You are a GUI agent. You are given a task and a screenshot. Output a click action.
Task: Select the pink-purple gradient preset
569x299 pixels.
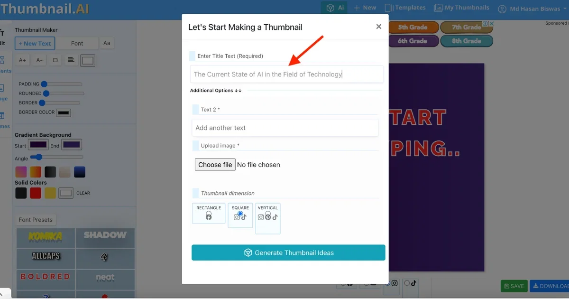(21, 172)
